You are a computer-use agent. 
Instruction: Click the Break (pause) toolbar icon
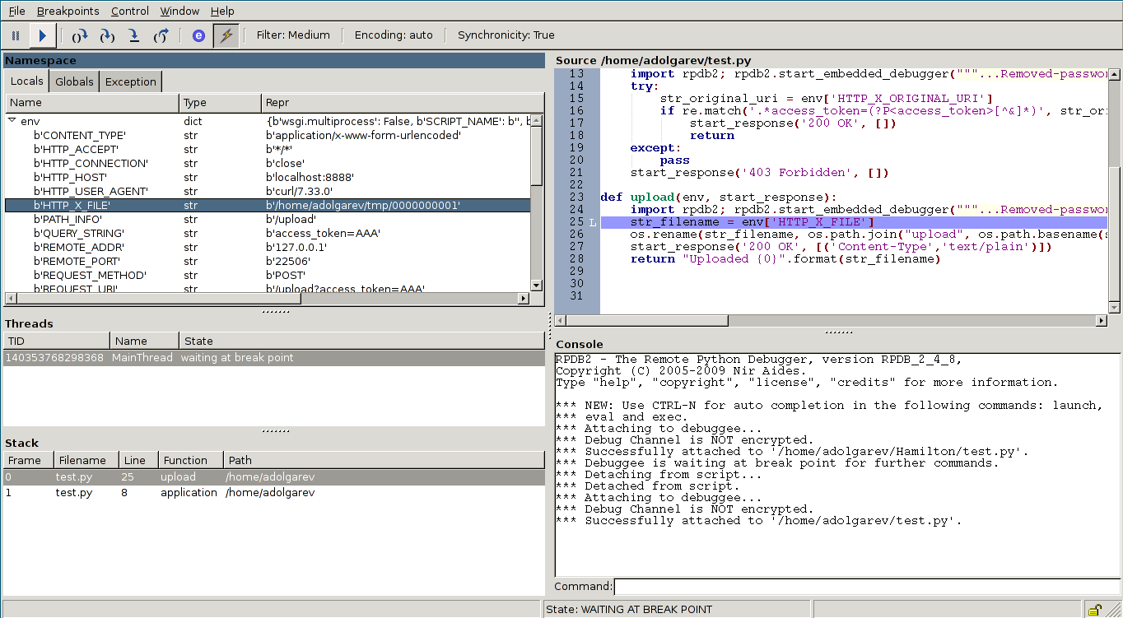pyautogui.click(x=16, y=35)
